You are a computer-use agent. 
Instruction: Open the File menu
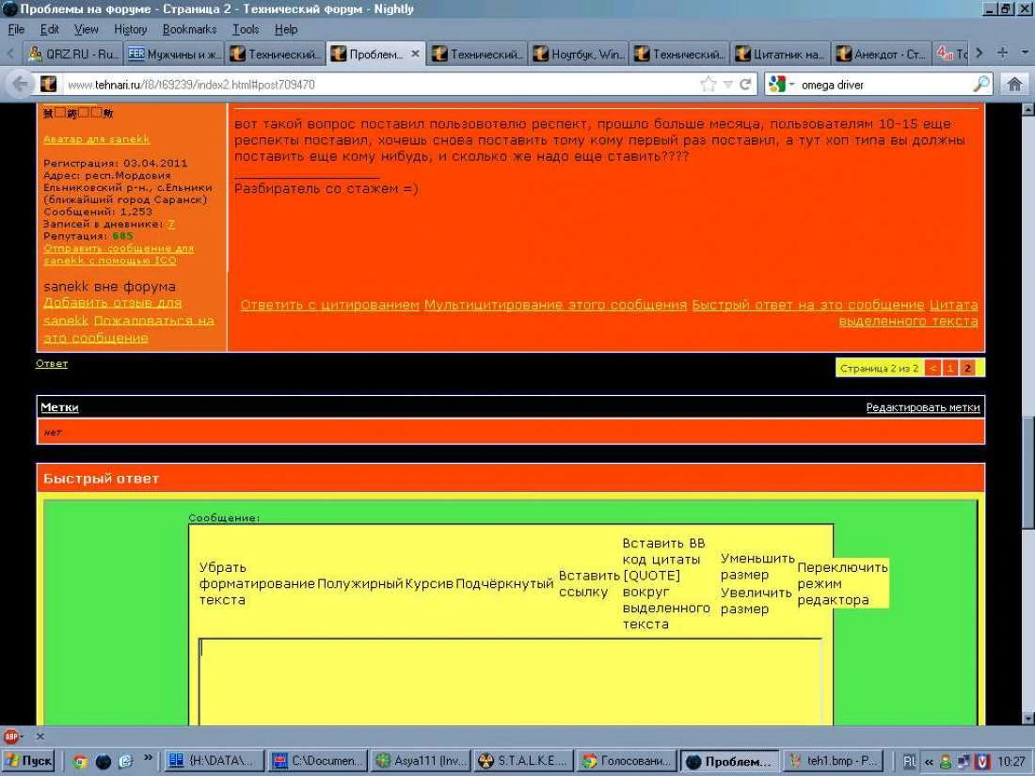[16, 29]
